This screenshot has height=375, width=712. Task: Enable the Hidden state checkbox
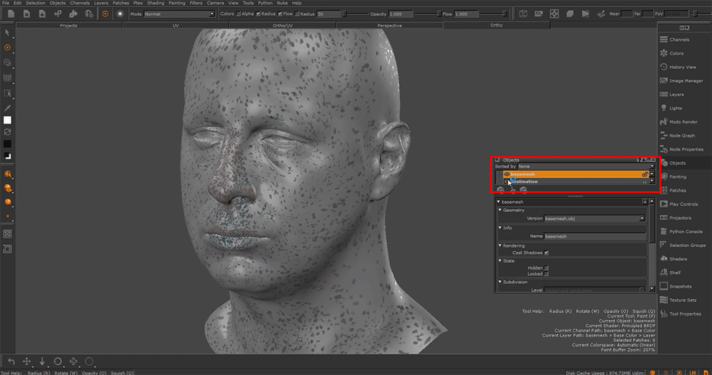click(x=547, y=268)
